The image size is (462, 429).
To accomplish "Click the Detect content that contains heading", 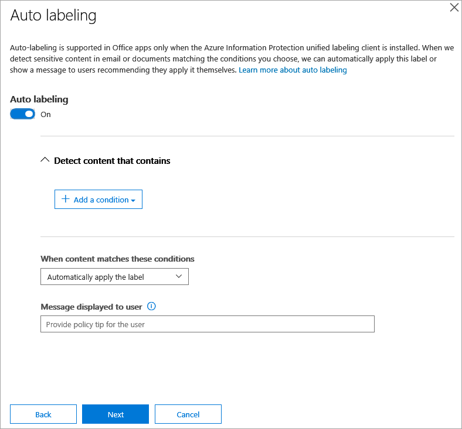I will (x=112, y=161).
